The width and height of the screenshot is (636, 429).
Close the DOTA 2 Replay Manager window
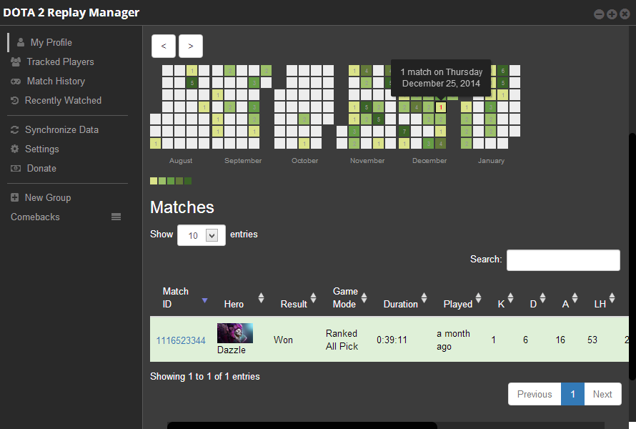click(625, 14)
